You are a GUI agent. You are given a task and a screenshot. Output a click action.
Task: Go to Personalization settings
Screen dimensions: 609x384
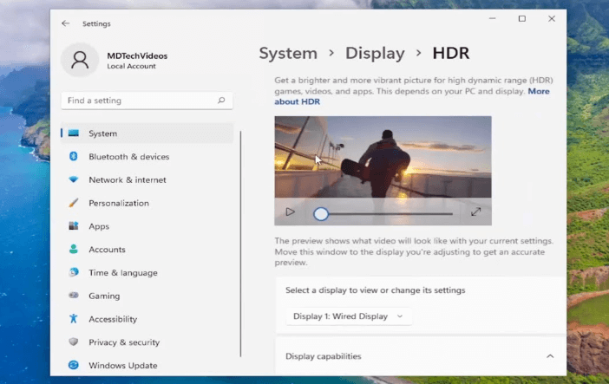point(118,204)
